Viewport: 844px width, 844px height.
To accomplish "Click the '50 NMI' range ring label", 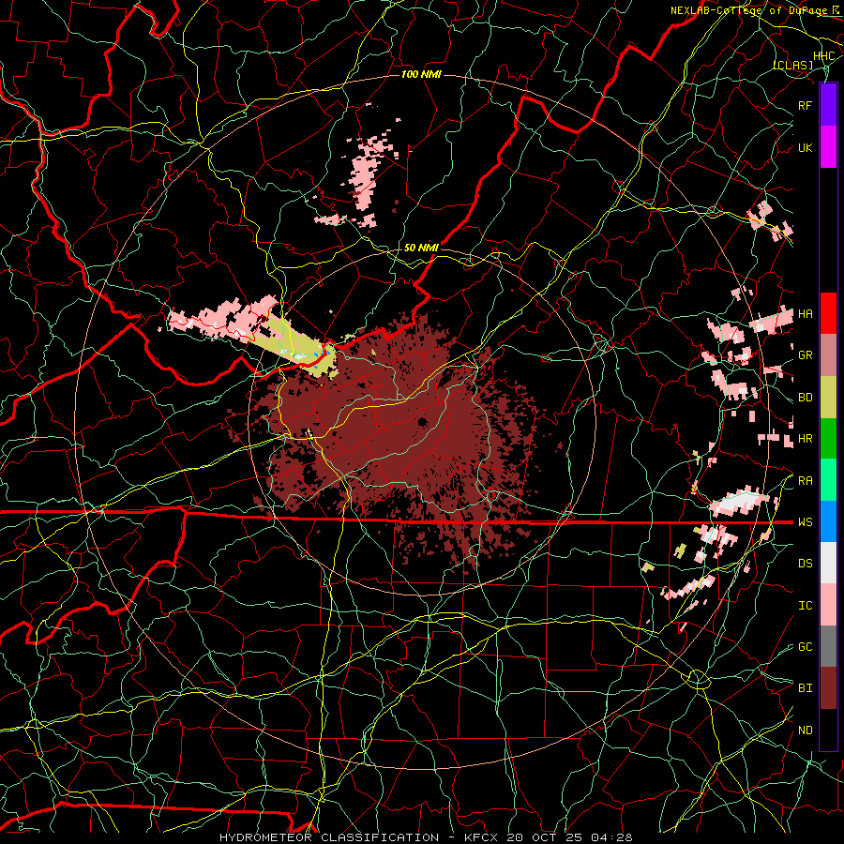I will pyautogui.click(x=421, y=248).
